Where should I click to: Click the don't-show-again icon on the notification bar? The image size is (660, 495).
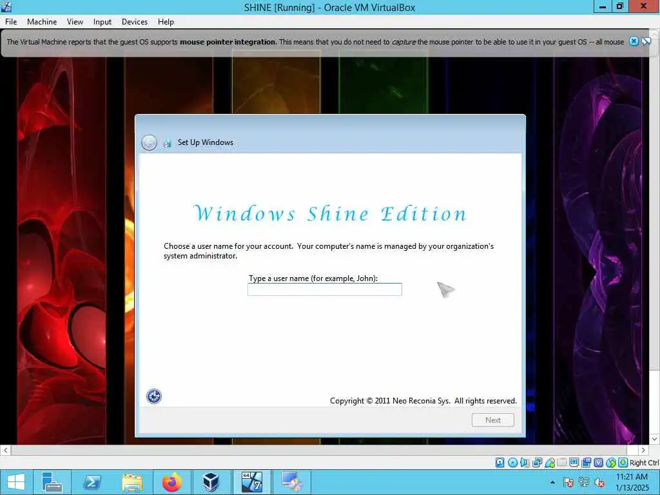(x=646, y=41)
